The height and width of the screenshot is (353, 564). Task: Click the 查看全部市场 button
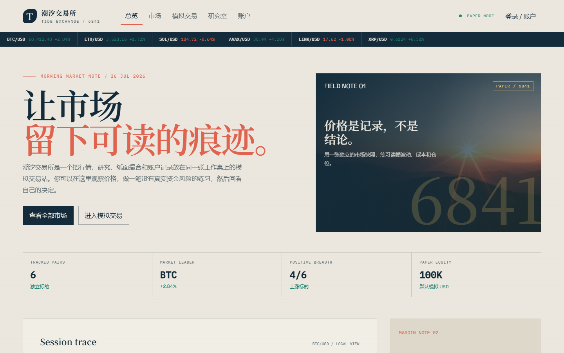click(x=48, y=215)
